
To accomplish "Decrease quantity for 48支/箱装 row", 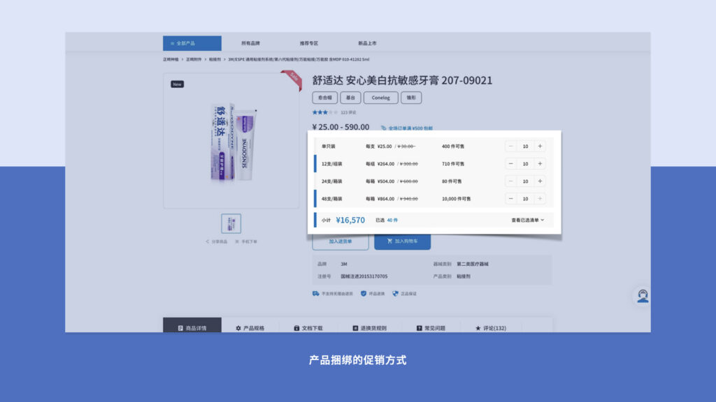I will 510,199.
